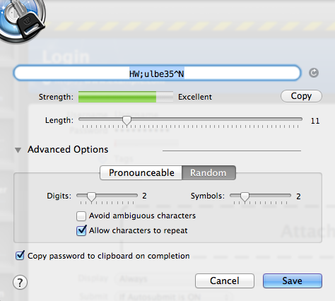Uncheck Allow characters to repeat

click(x=81, y=230)
